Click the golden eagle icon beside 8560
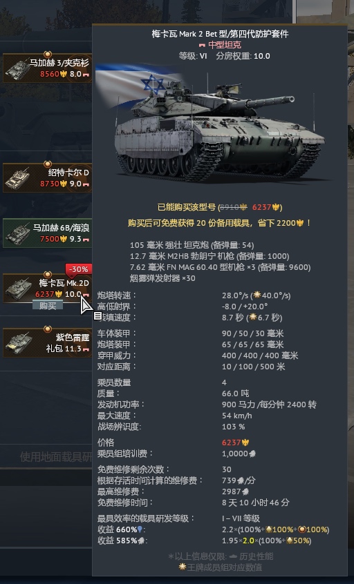The image size is (354, 584). click(x=64, y=74)
